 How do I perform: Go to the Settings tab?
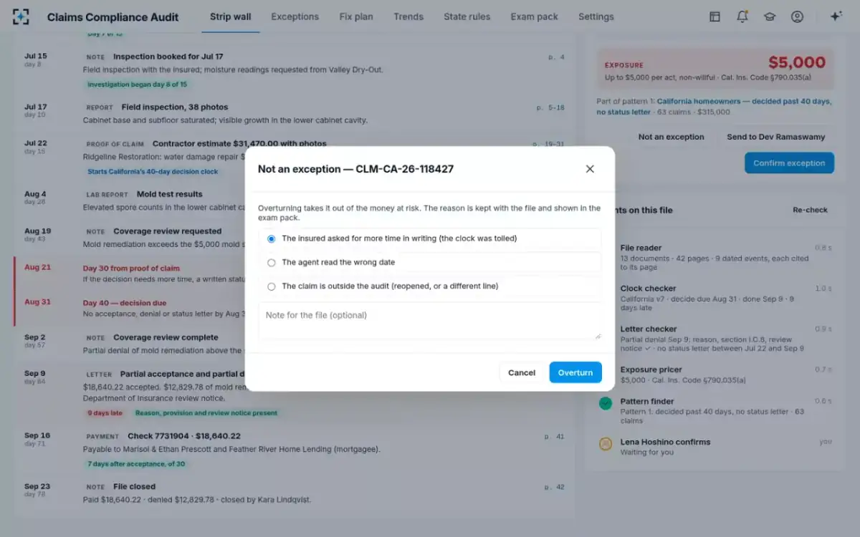pos(596,16)
